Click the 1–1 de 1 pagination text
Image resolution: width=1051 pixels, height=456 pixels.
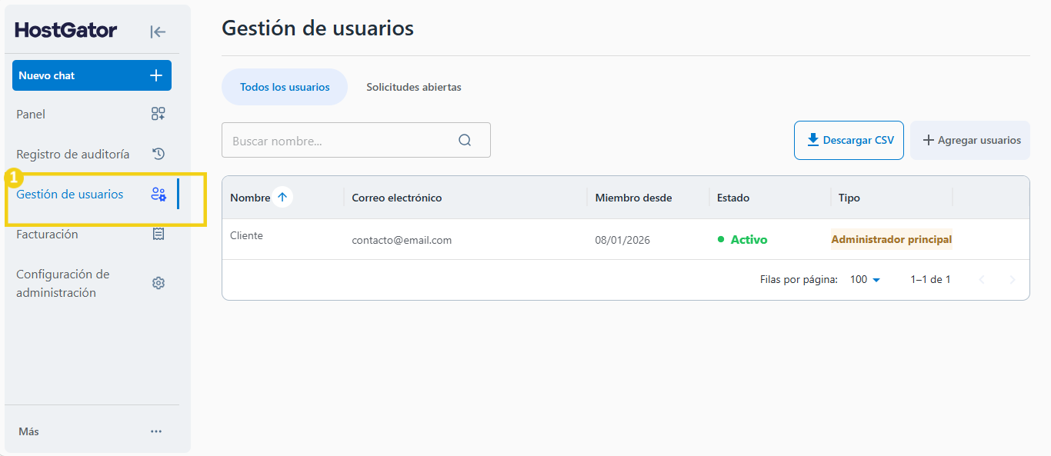coord(931,280)
